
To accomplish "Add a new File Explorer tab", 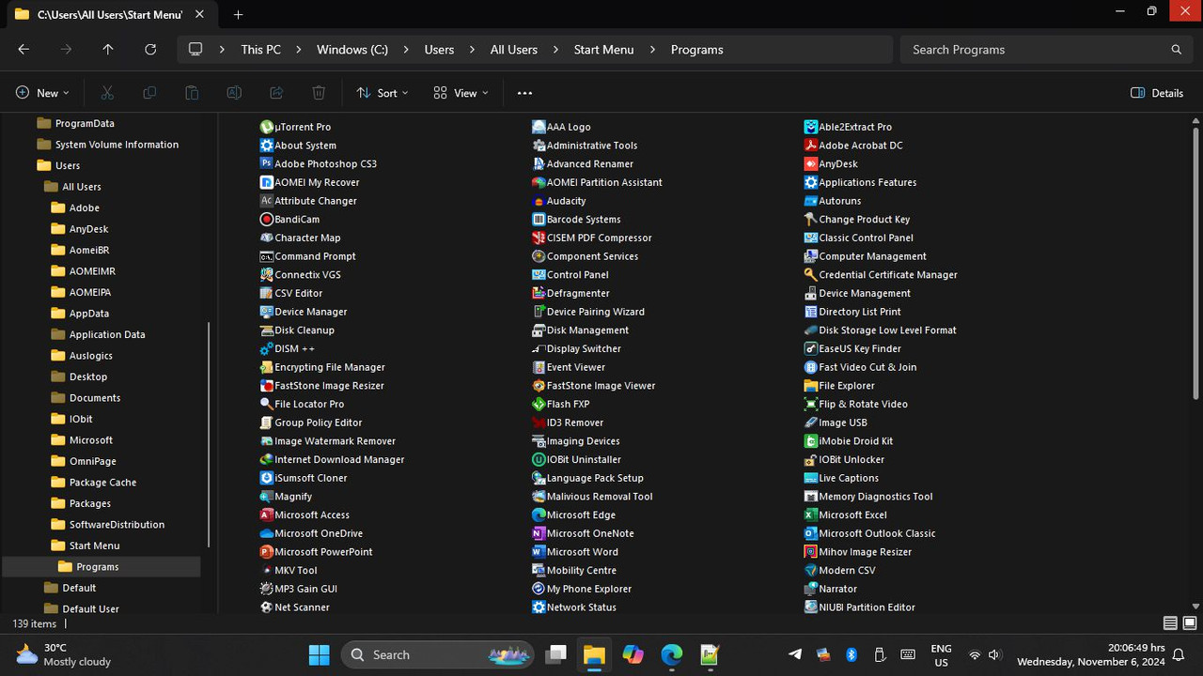I will pos(238,14).
